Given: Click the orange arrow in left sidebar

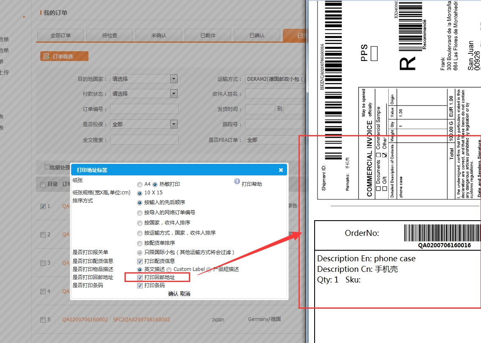Looking at the screenshot, I should (x=24, y=17).
